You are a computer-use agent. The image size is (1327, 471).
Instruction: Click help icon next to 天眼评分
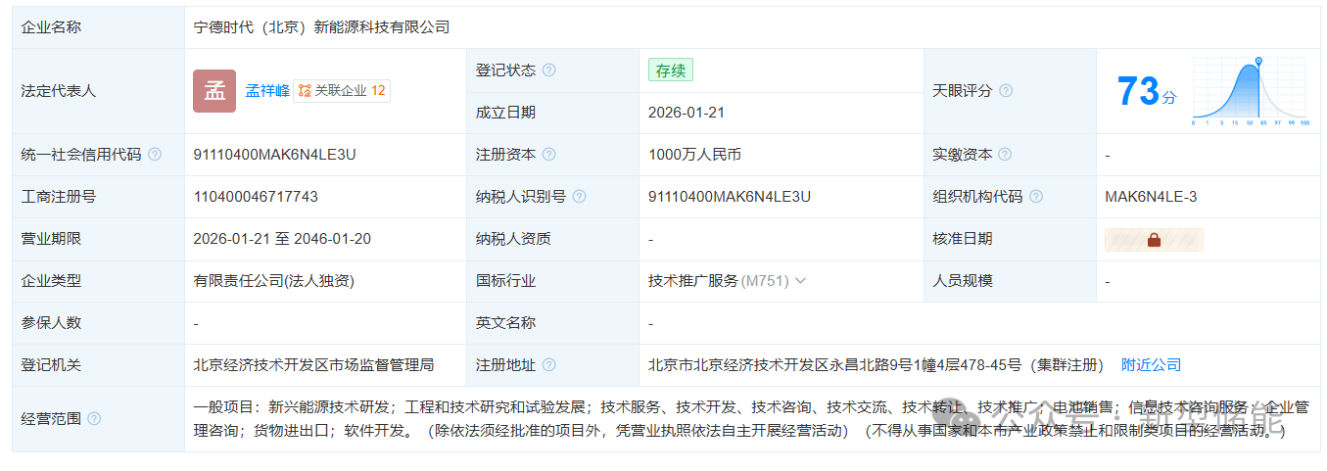tap(1006, 91)
